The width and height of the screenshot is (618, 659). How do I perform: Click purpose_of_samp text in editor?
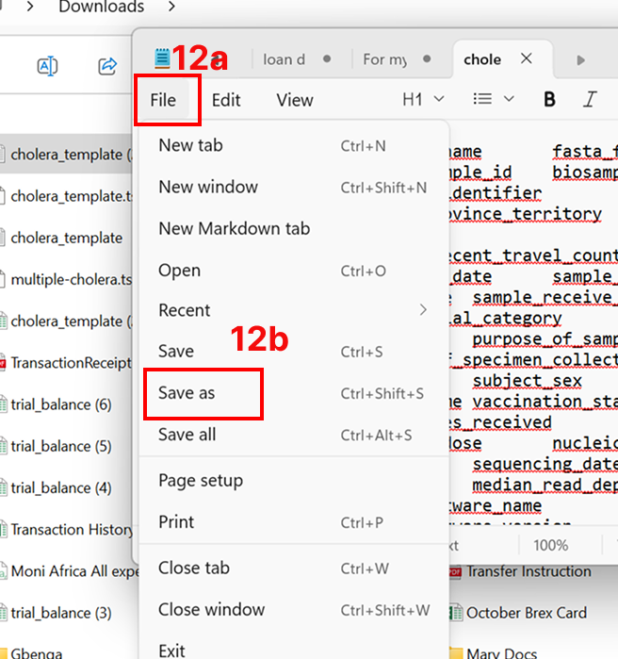545,339
